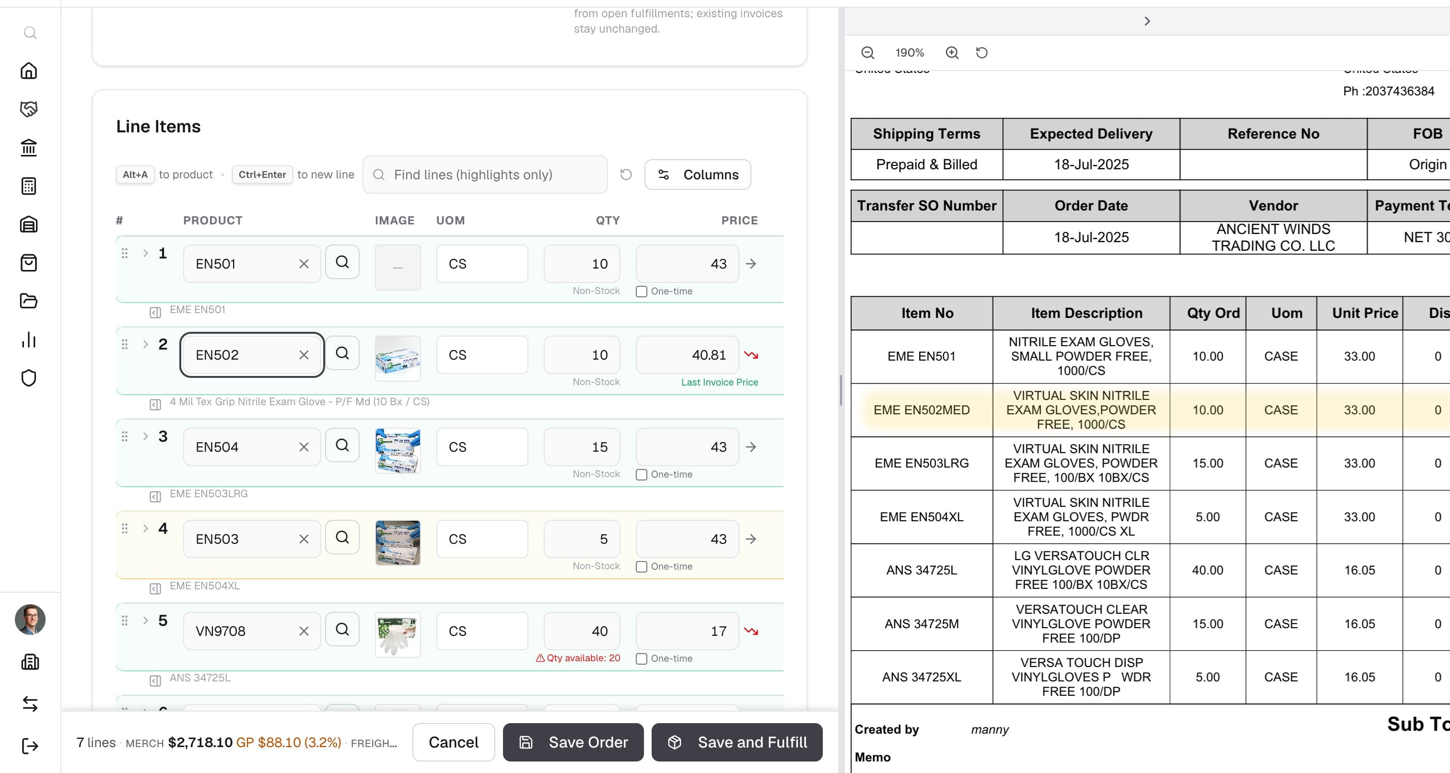Open the calculator icon in the sidebar
The image size is (1450, 773).
29,186
